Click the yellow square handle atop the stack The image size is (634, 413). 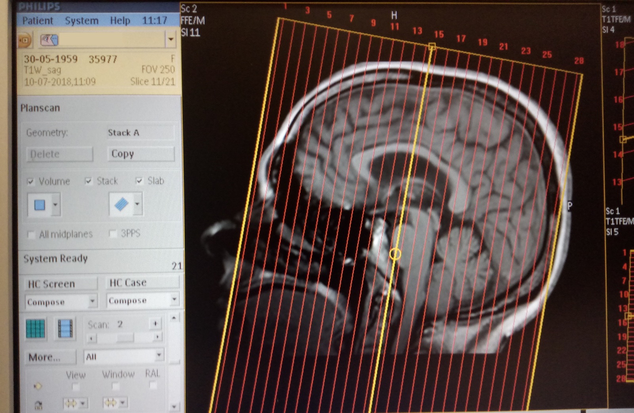pos(432,47)
